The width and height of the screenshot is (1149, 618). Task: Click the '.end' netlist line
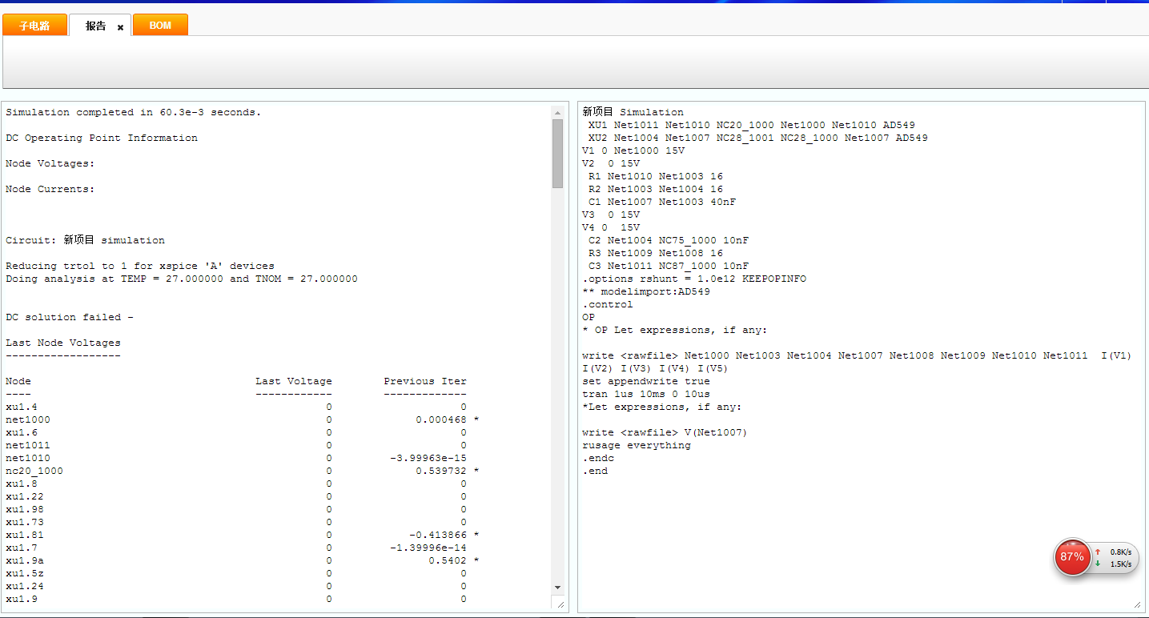(595, 471)
